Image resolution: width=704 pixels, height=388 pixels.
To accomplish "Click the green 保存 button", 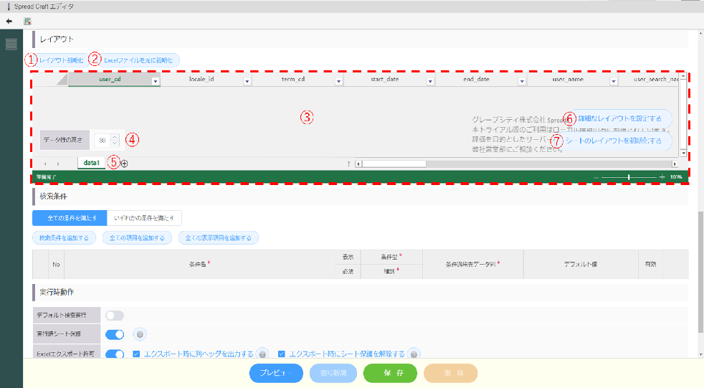I will [x=389, y=373].
